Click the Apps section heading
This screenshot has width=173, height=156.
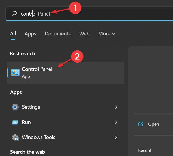click(x=16, y=93)
